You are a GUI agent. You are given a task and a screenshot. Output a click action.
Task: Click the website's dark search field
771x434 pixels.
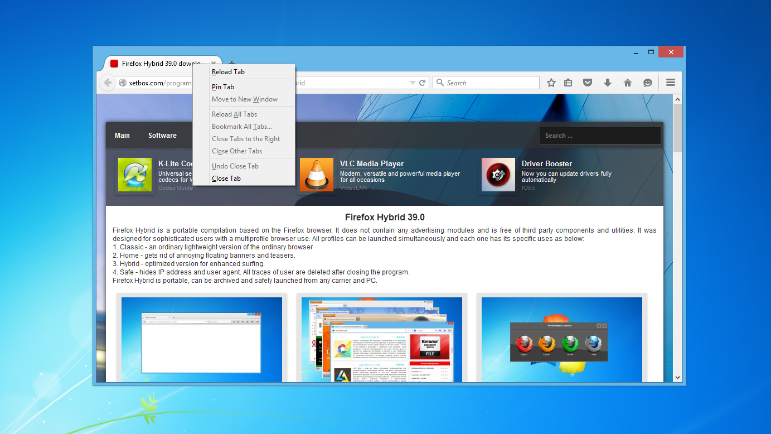point(599,136)
